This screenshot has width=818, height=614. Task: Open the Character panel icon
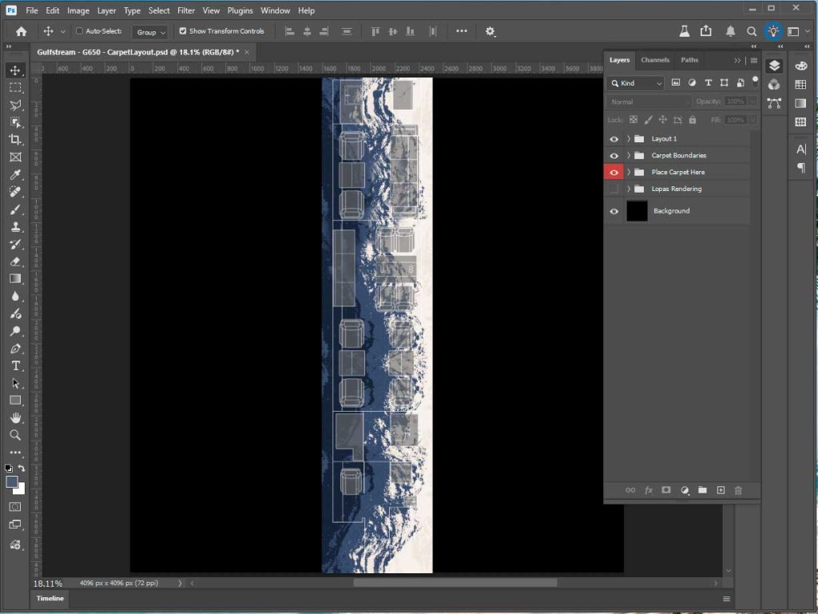click(x=801, y=148)
